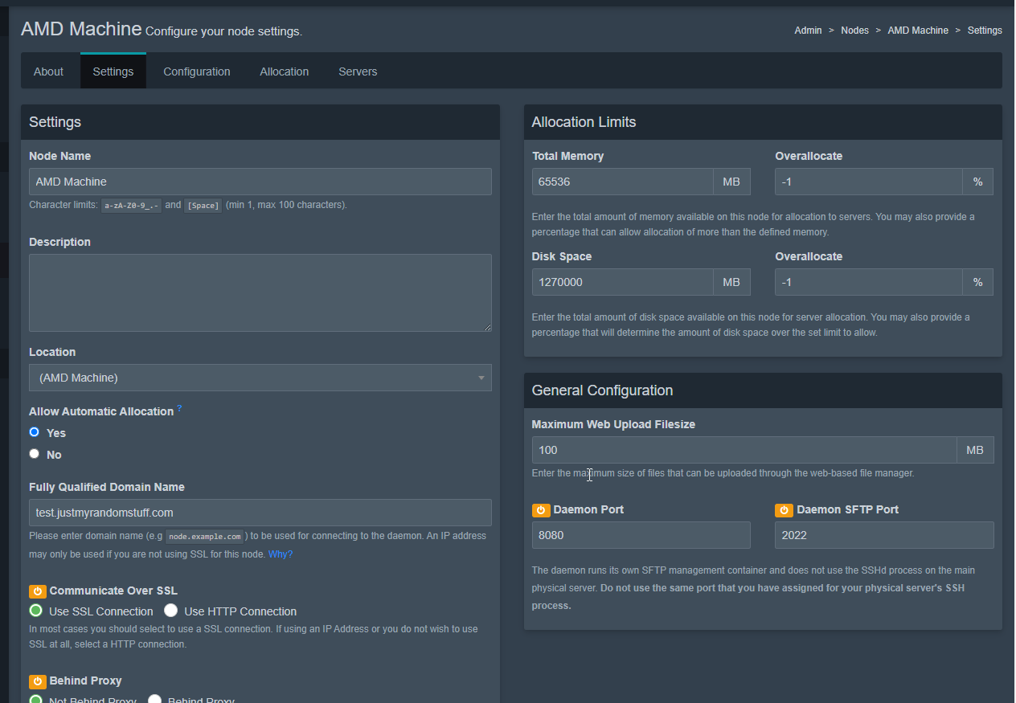The height and width of the screenshot is (703, 1016).
Task: Click the Why? link under the domain field
Action: click(281, 554)
